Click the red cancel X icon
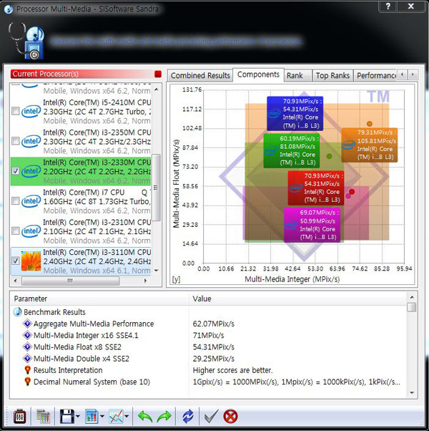The width and height of the screenshot is (429, 431). point(230,415)
